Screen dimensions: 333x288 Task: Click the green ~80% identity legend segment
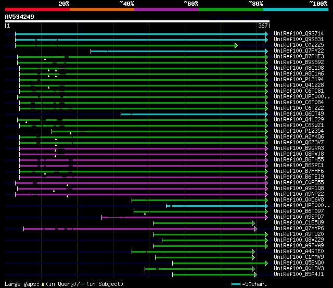(x=231, y=9)
